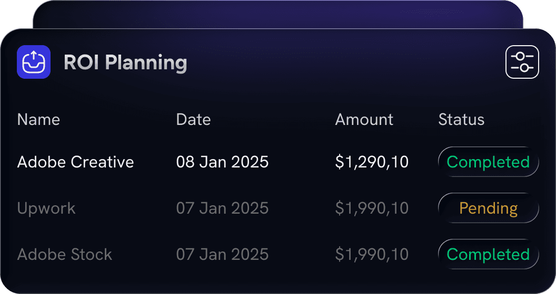Click the 08 Jan 2025 date
This screenshot has width=556, height=294.
pos(222,162)
